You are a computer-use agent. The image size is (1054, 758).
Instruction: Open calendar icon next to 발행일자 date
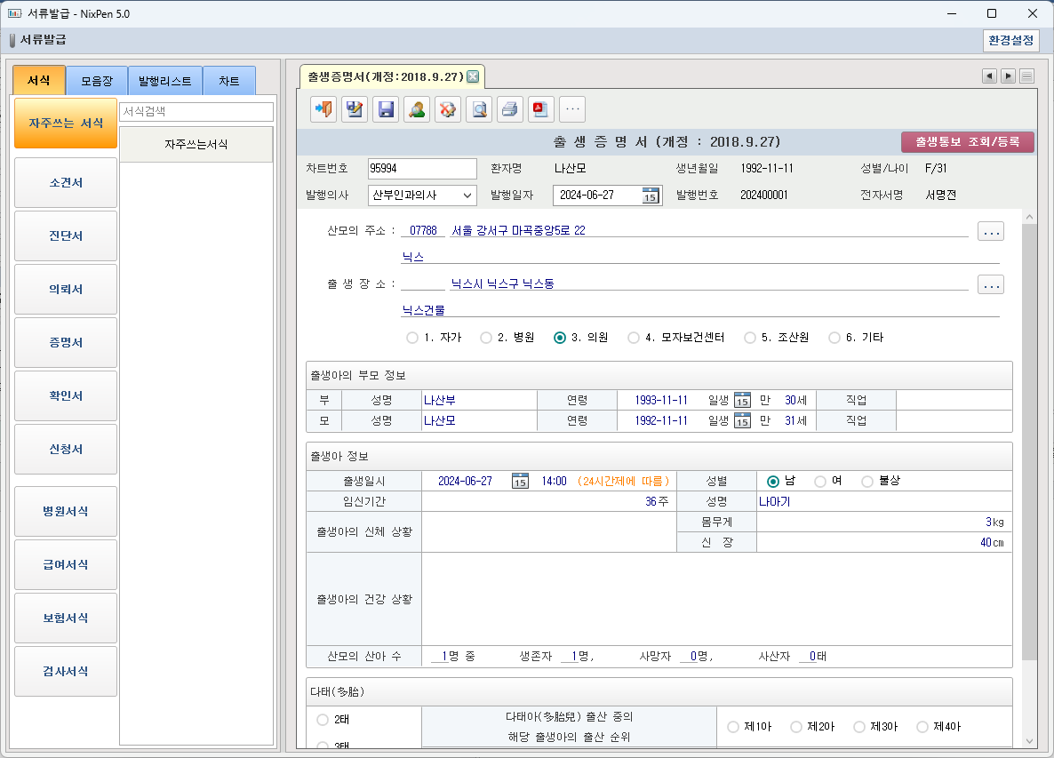[x=651, y=195]
